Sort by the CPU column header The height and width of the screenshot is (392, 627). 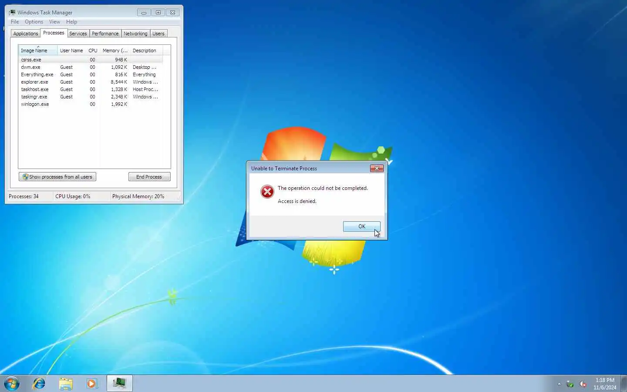click(93, 51)
